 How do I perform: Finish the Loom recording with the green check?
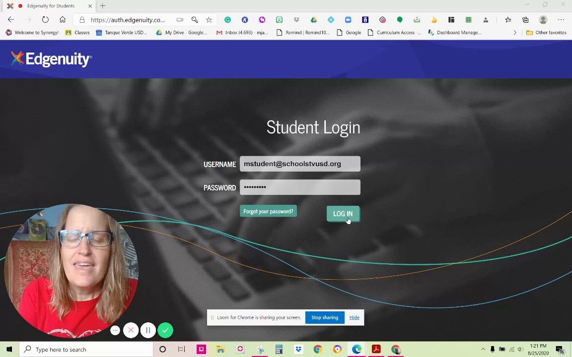tap(165, 330)
